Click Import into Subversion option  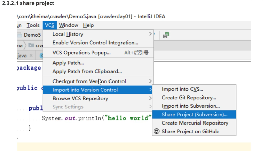[x=191, y=106]
